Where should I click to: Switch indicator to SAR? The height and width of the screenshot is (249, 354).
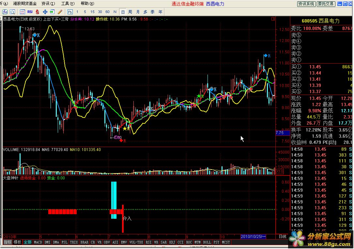point(163,242)
